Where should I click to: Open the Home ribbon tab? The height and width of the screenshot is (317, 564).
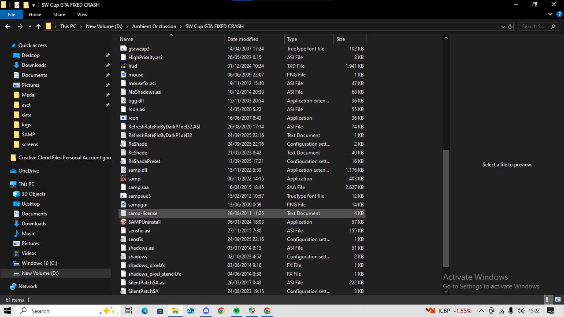coord(35,15)
